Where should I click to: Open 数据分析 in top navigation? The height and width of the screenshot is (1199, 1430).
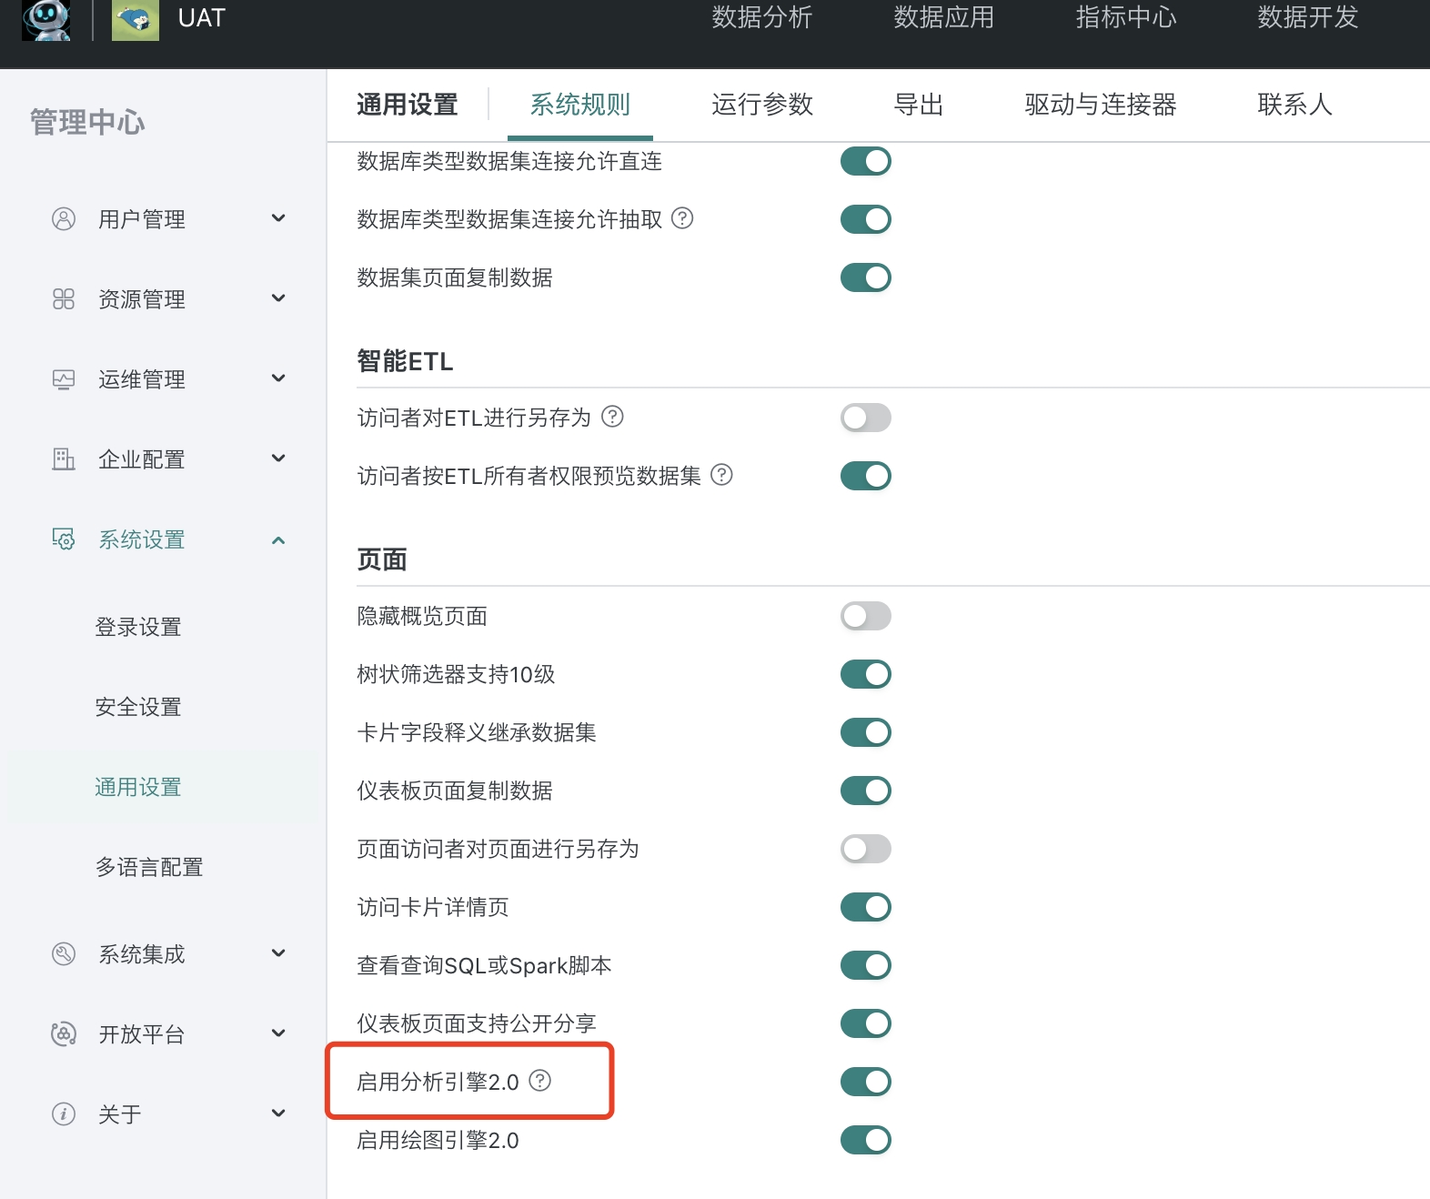762,17
